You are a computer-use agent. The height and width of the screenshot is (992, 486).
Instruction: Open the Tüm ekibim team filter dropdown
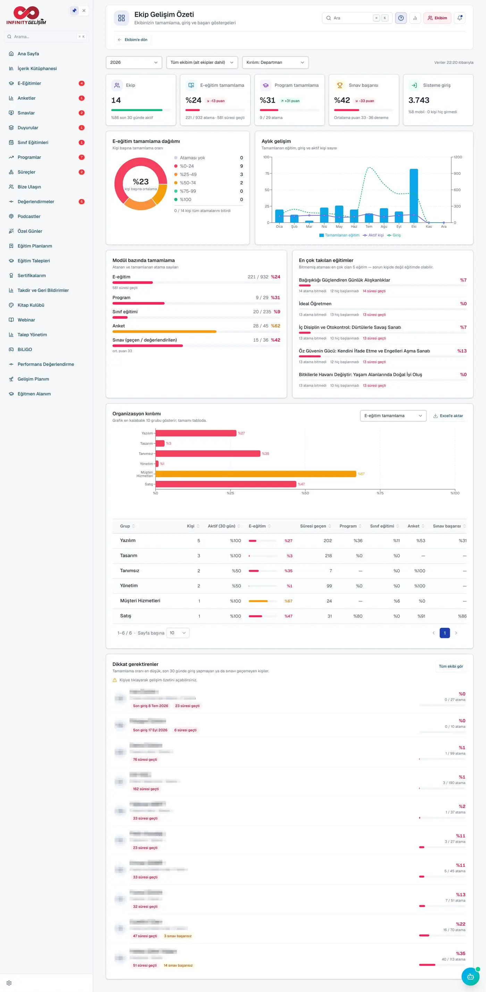pos(202,62)
